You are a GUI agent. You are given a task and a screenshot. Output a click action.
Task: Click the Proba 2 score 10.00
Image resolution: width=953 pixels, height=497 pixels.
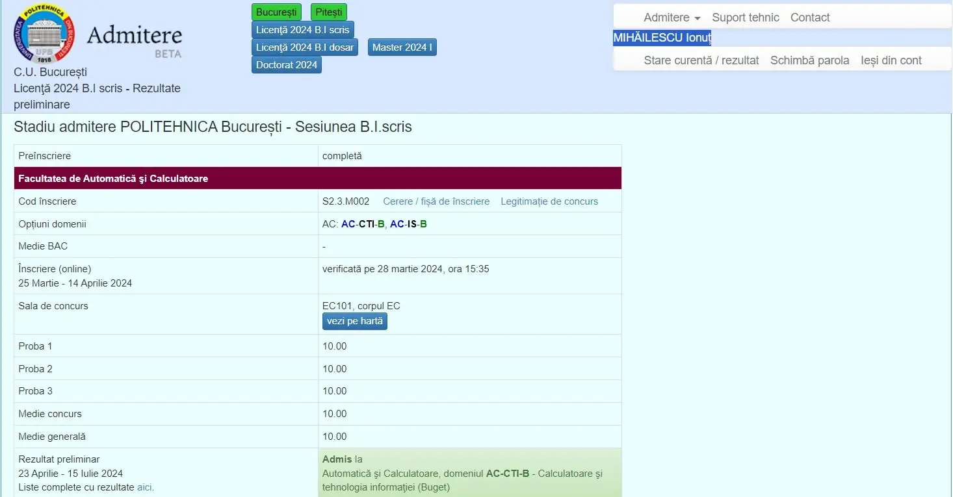click(335, 369)
